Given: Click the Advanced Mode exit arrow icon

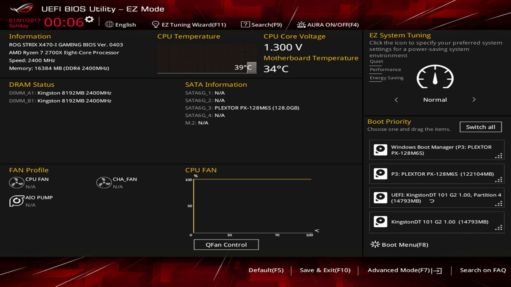Looking at the screenshot, I should click(x=437, y=271).
